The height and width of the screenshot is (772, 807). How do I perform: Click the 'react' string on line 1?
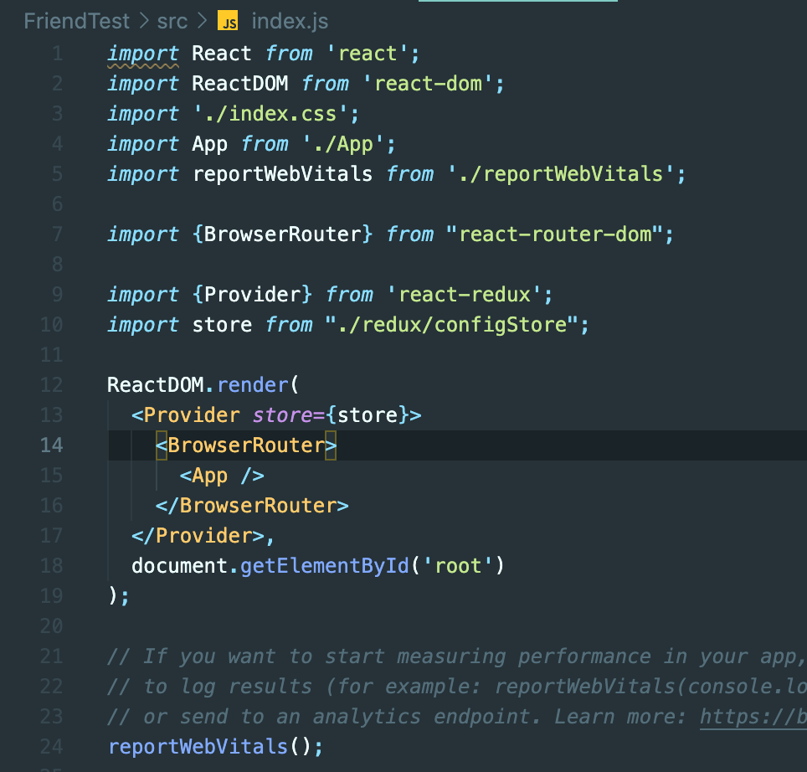coord(368,54)
